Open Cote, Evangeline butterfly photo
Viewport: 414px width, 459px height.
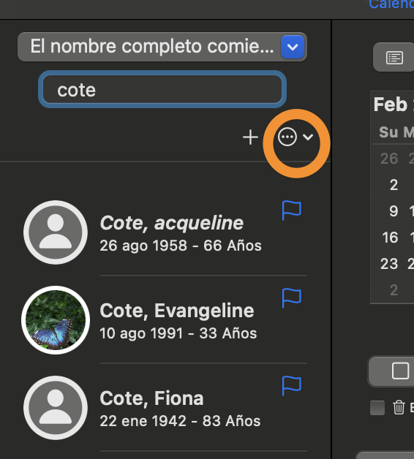[x=56, y=320]
